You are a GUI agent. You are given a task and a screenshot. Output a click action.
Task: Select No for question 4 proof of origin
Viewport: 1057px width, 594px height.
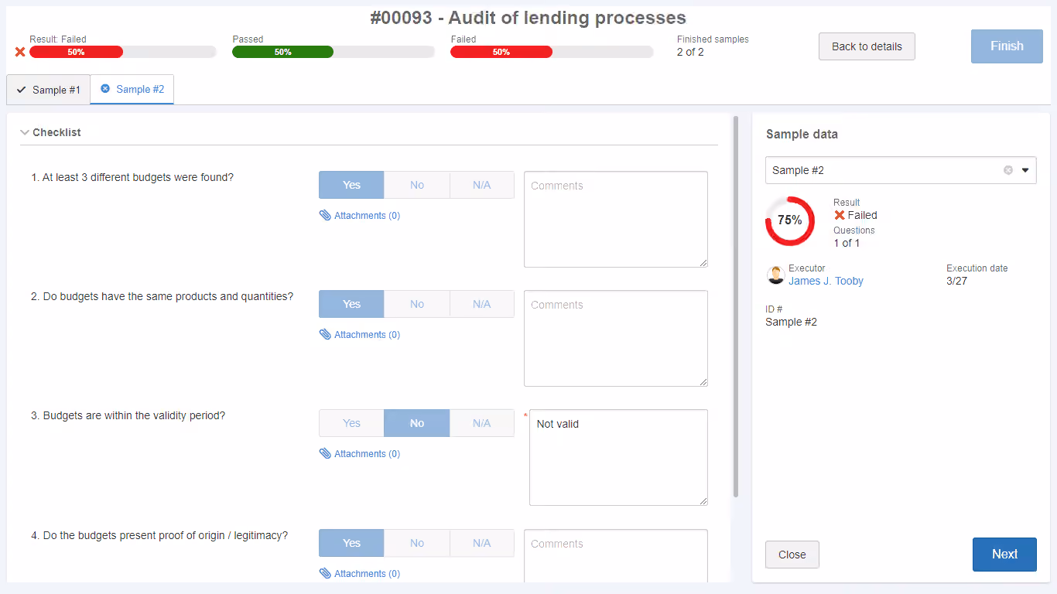coord(417,543)
